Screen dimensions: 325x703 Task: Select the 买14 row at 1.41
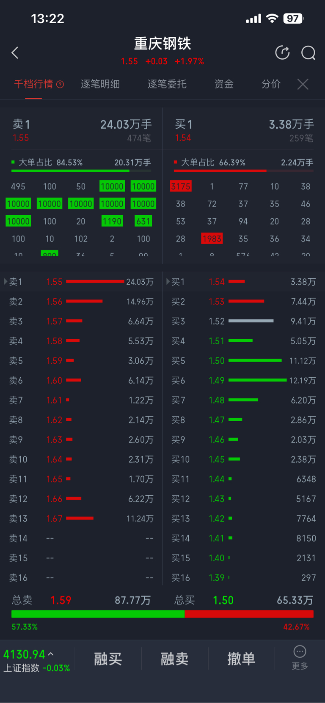click(244, 538)
